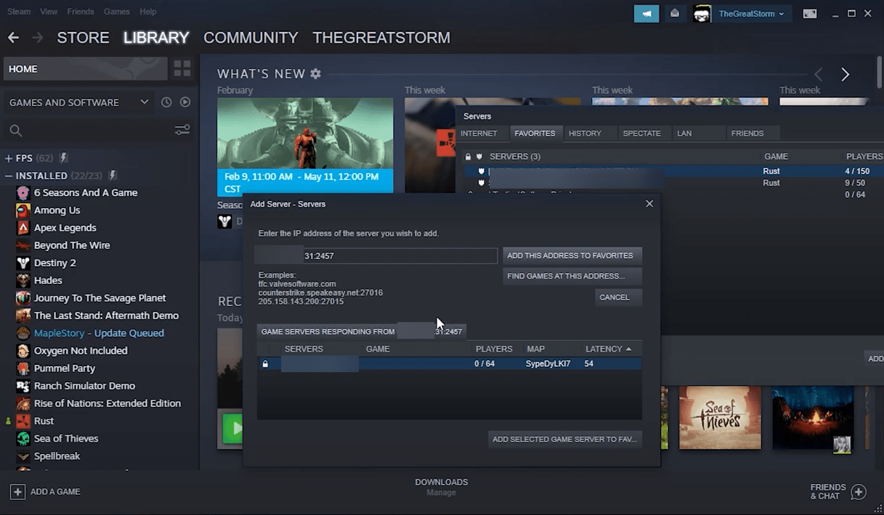This screenshot has height=515, width=884.
Task: Go to the Community tab
Action: (x=251, y=38)
